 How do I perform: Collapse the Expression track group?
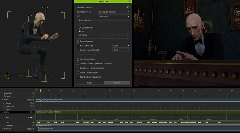point(2,129)
